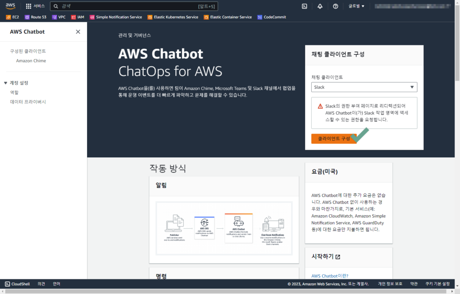460x294 pixels.
Task: Click the CloudShell icon in the footer
Action: click(7, 284)
